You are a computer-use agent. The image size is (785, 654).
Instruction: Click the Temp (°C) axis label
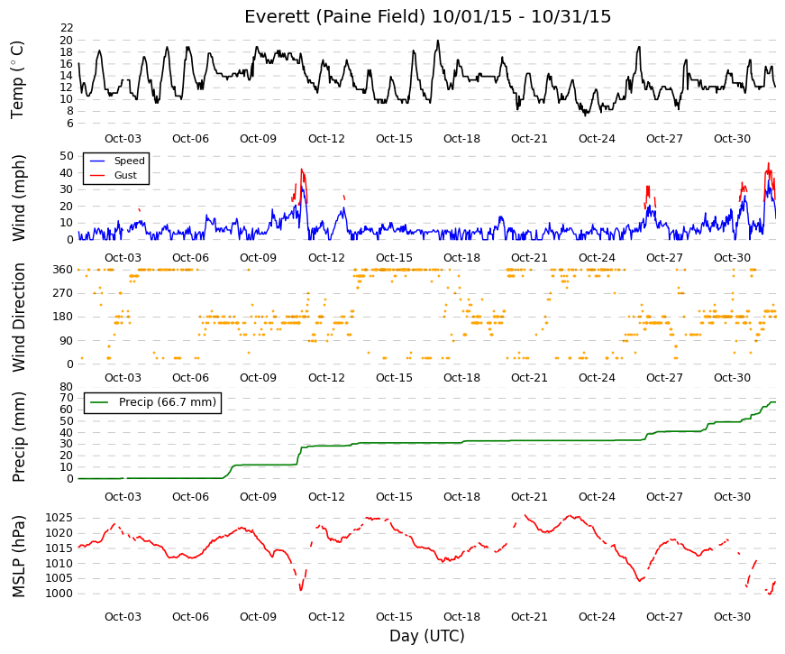click(x=17, y=79)
